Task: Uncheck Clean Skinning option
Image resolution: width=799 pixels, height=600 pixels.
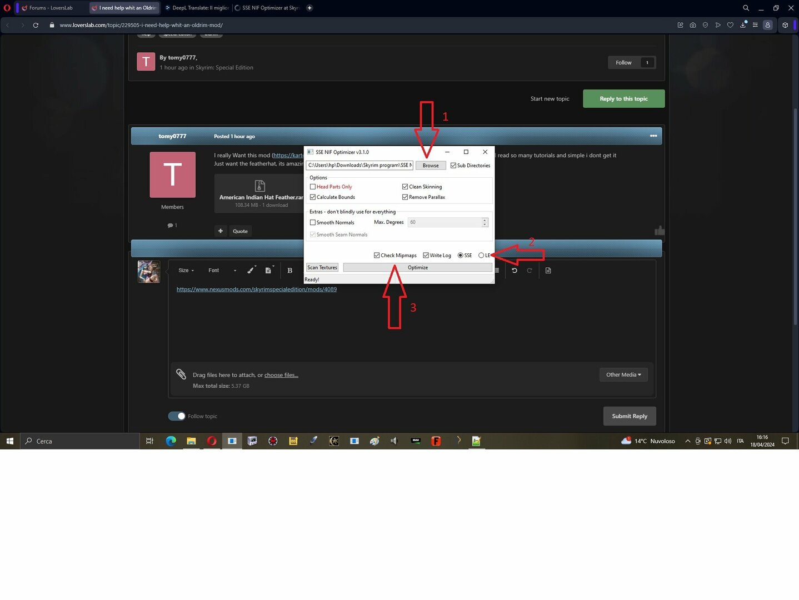Action: click(x=405, y=187)
